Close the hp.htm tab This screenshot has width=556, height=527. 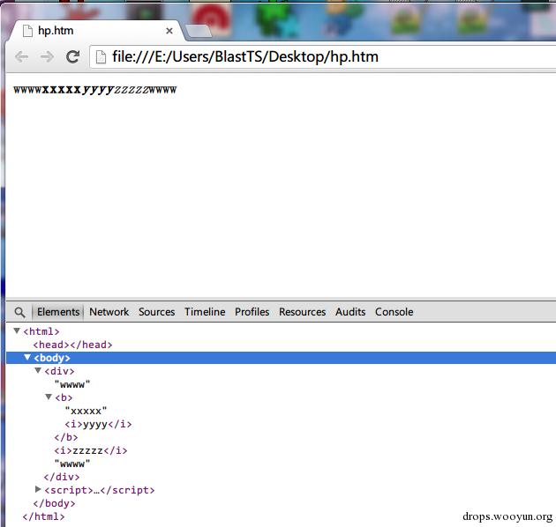click(169, 30)
